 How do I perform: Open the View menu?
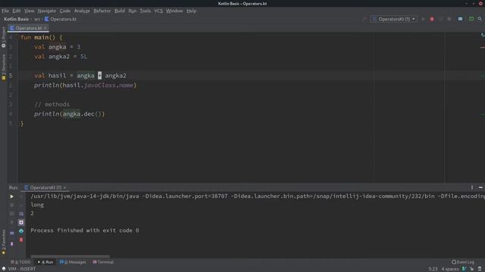(x=30, y=11)
